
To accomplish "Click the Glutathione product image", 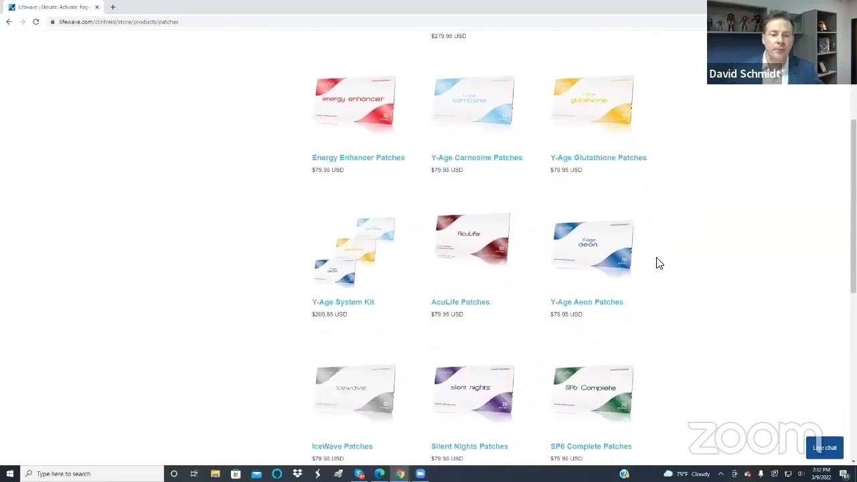I will (x=593, y=102).
